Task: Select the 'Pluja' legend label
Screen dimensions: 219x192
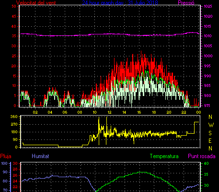Action: coord(6,156)
